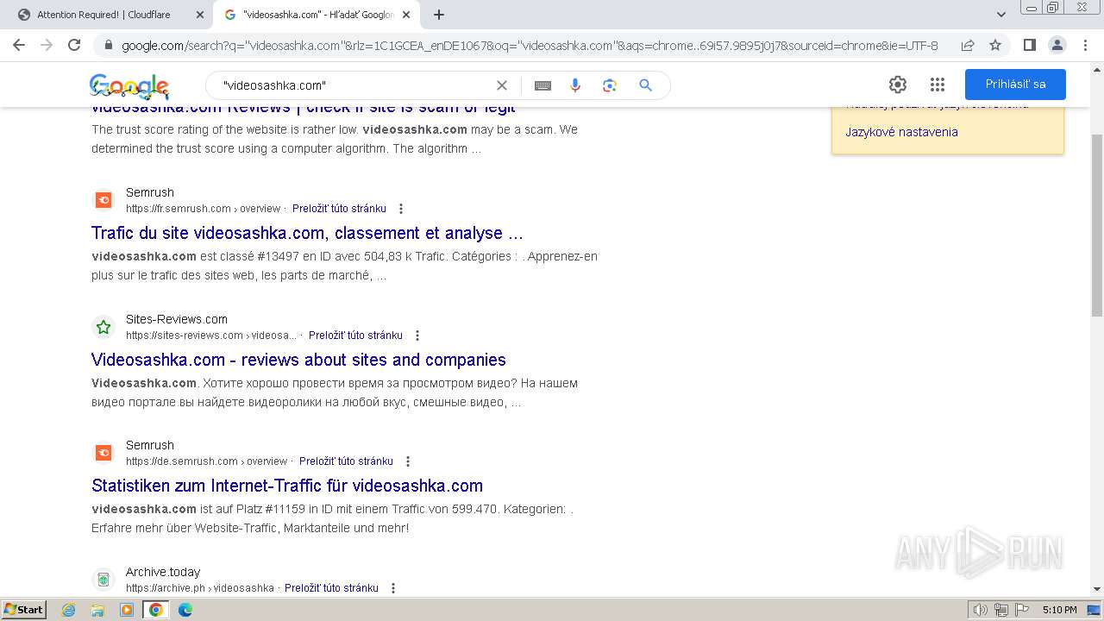This screenshot has height=621, width=1104.
Task: Open Internet Explorer from taskbar
Action: coord(69,610)
